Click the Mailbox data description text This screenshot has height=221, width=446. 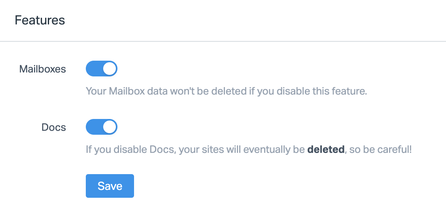tap(226, 91)
